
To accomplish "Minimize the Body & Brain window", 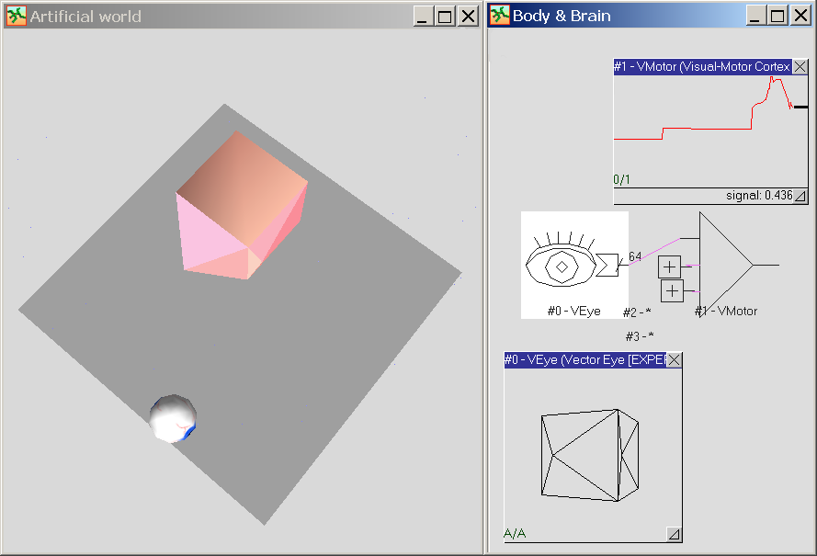I will pyautogui.click(x=755, y=16).
